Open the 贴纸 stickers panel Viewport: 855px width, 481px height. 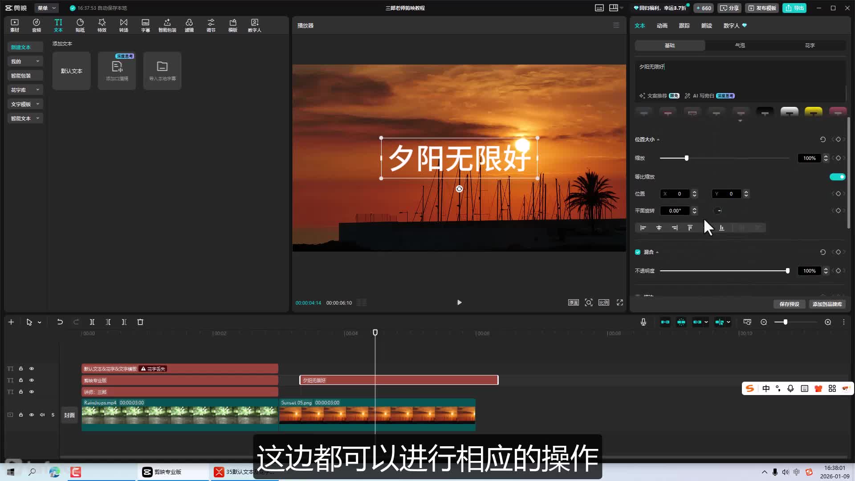point(80,25)
